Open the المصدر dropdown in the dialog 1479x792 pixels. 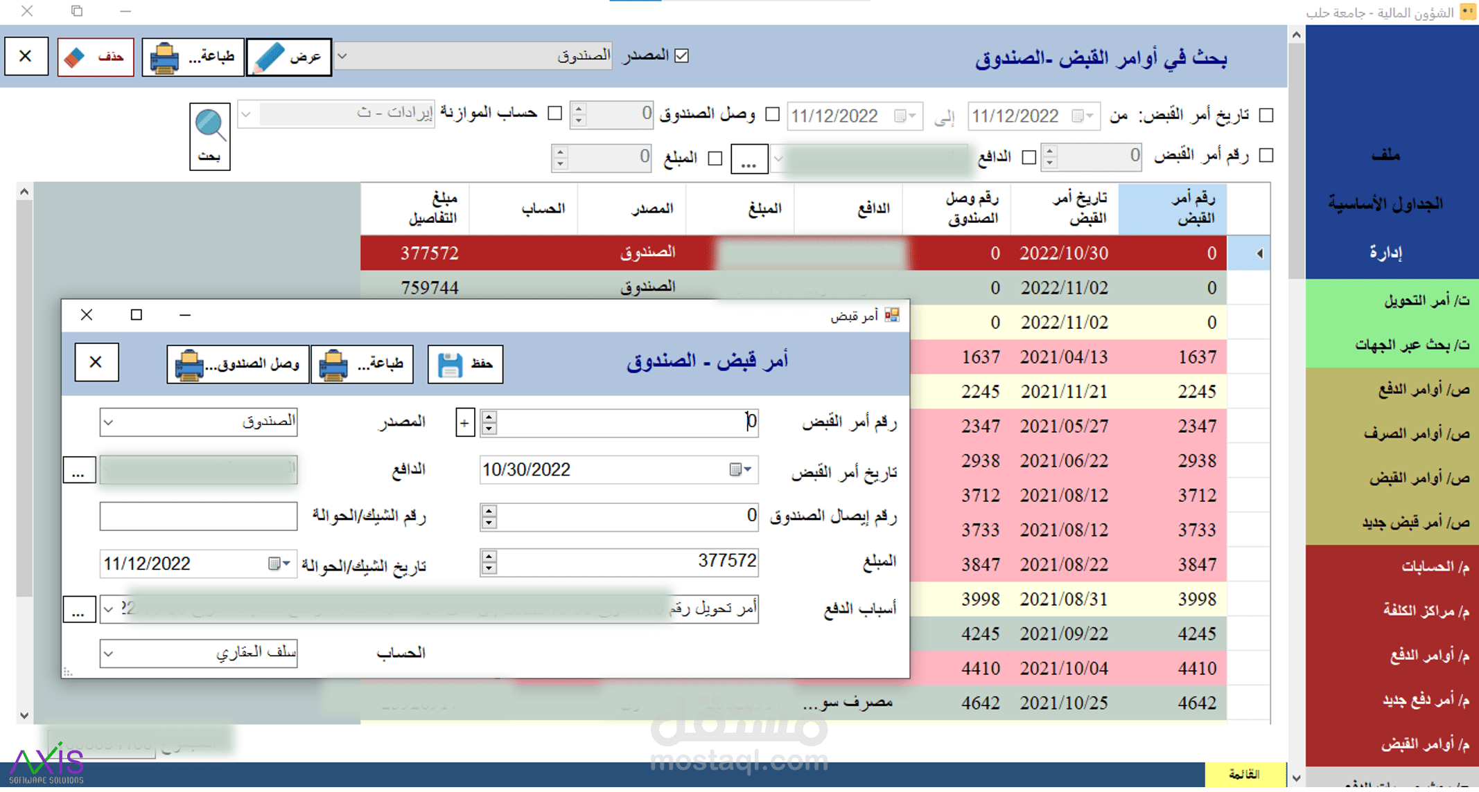pos(109,422)
